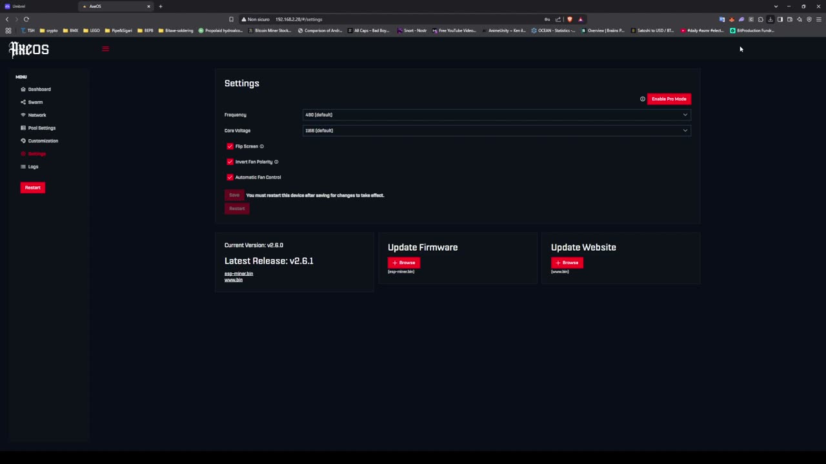Open the www.bin download link

234,280
